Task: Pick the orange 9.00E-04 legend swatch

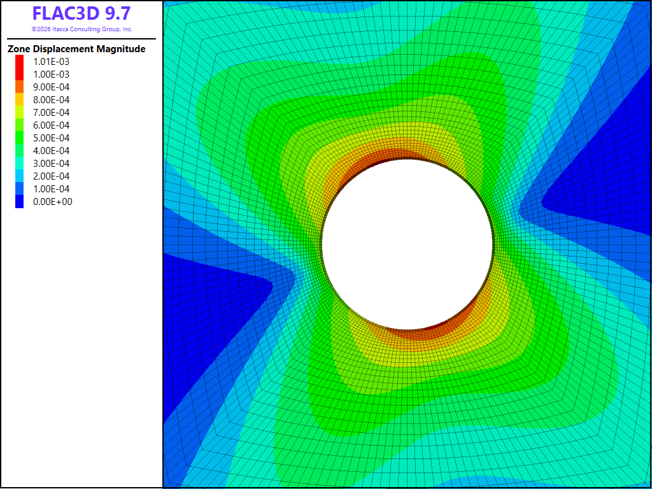Action: pos(20,87)
